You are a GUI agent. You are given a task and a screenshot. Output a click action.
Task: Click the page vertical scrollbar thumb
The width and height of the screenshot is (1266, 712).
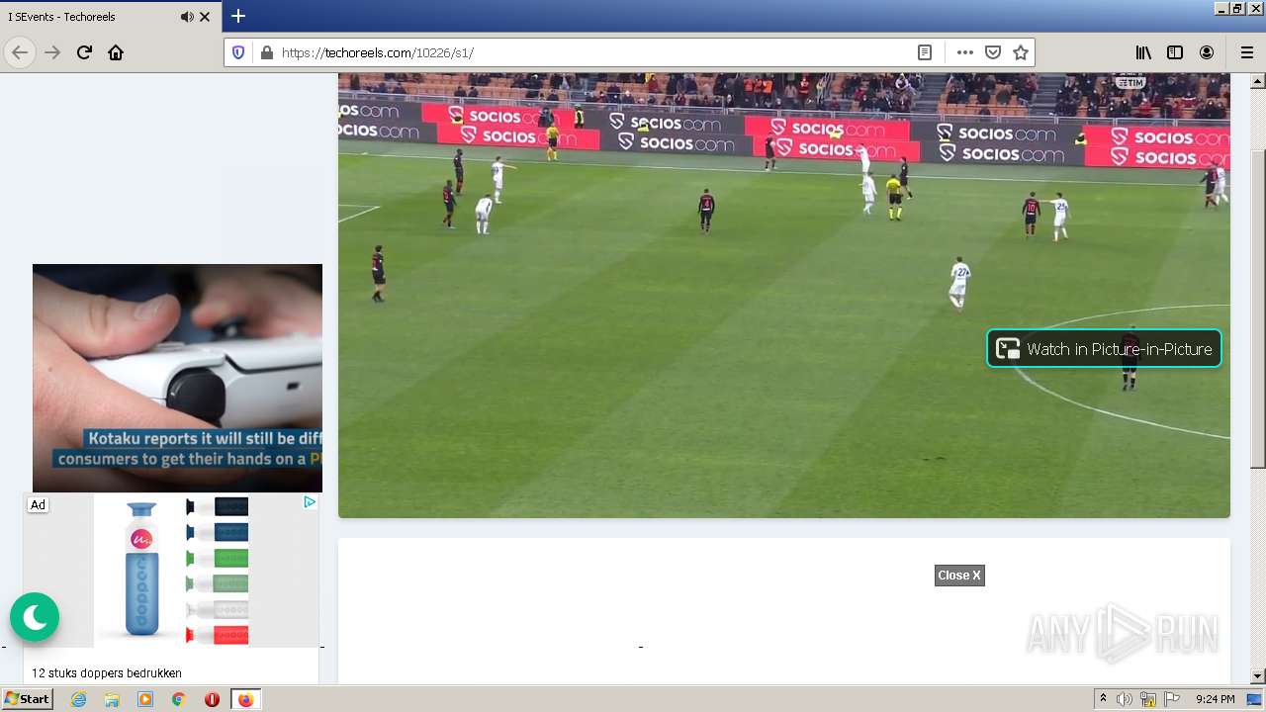coord(1257,309)
